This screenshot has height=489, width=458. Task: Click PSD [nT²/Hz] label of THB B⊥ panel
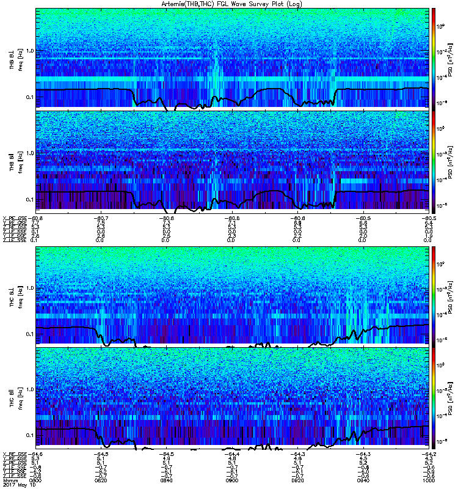pos(450,60)
